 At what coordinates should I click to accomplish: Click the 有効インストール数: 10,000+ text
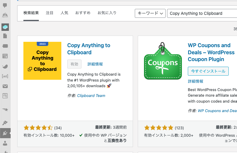[x=49, y=135]
